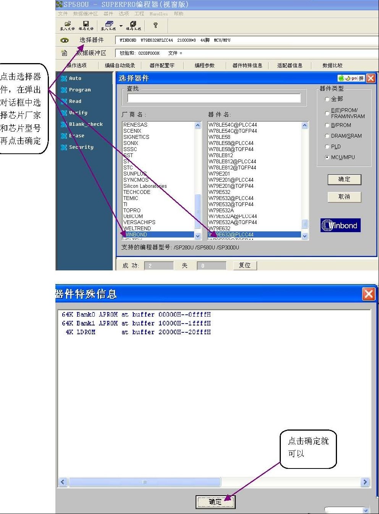This screenshot has width=379, height=514.
Task: Switch to the 器件配置字 tab
Action: [162, 65]
